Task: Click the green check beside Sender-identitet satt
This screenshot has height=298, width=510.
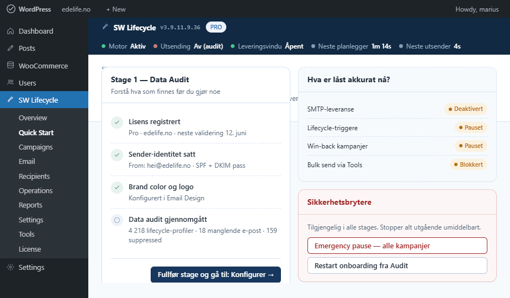Action: [117, 155]
